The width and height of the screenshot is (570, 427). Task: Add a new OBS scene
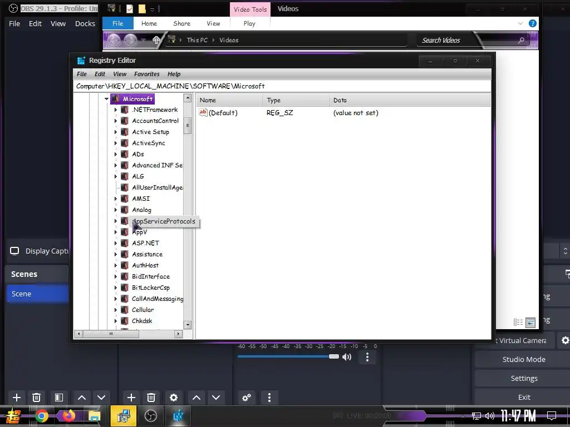(x=17, y=398)
